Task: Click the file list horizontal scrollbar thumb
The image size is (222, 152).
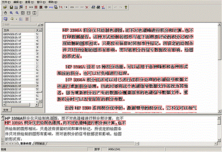Action: point(18,105)
